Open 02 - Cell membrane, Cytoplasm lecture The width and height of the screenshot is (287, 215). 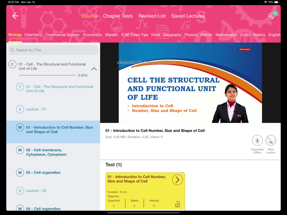pyautogui.click(x=46, y=152)
